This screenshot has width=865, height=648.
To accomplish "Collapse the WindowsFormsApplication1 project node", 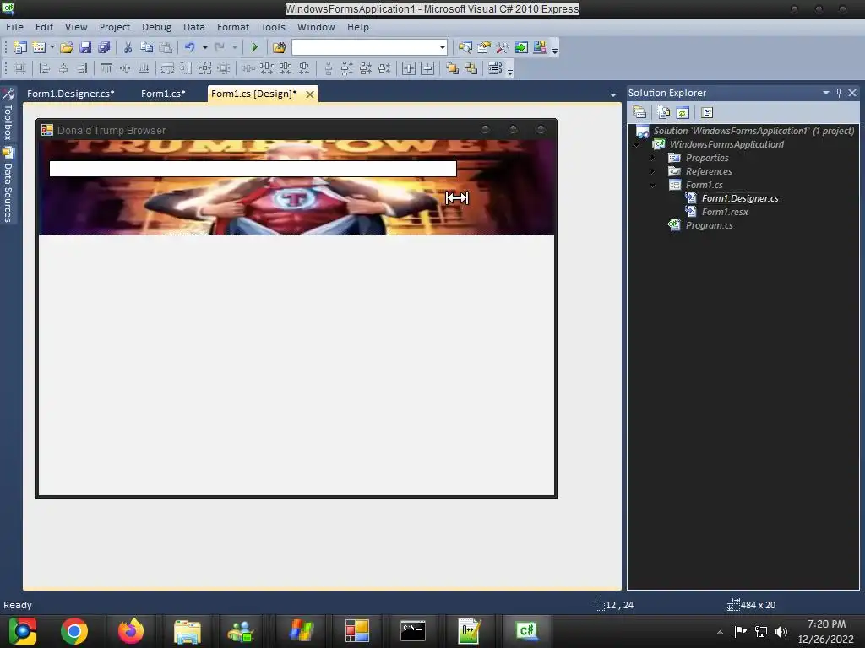I will tap(637, 144).
